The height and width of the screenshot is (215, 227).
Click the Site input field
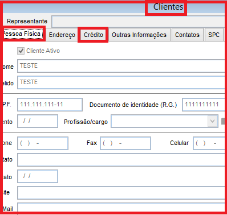(121, 193)
